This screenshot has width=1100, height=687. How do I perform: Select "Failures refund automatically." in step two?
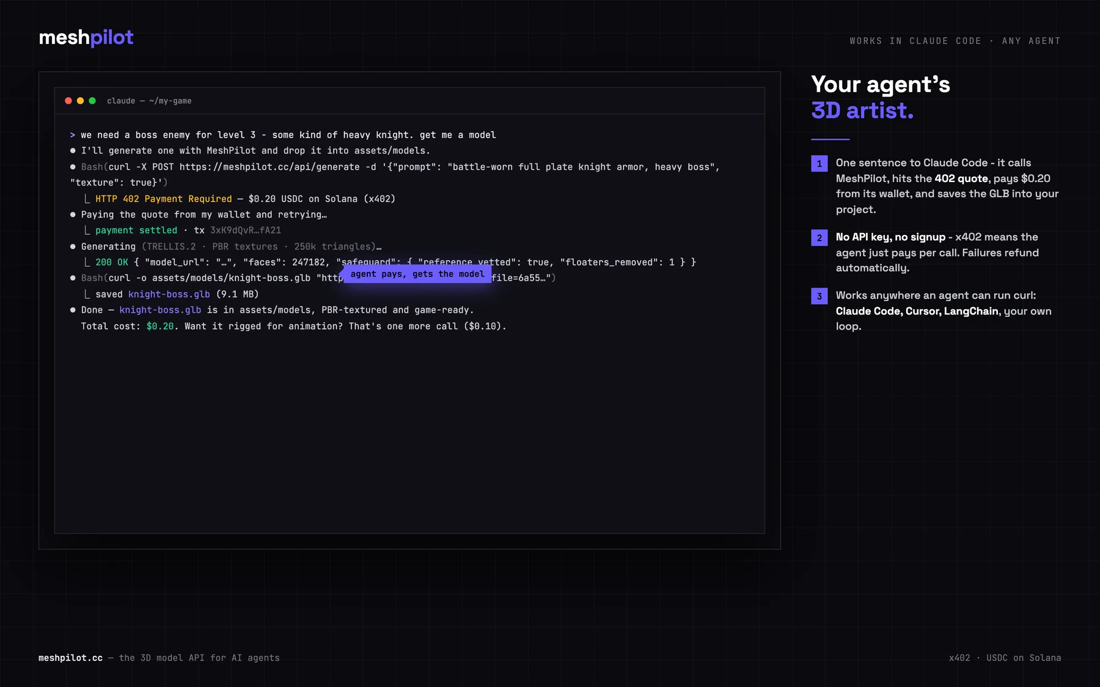[937, 260]
